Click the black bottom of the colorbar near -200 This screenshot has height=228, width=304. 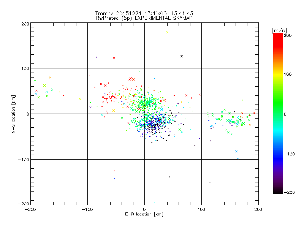[278, 191]
